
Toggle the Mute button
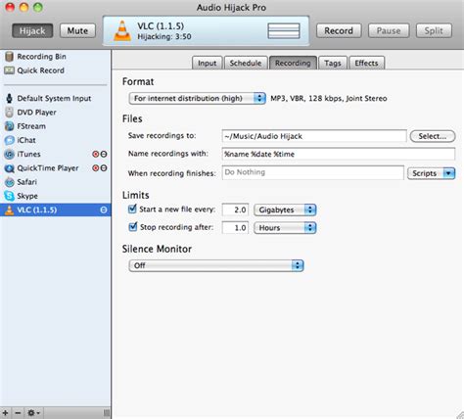click(x=77, y=31)
